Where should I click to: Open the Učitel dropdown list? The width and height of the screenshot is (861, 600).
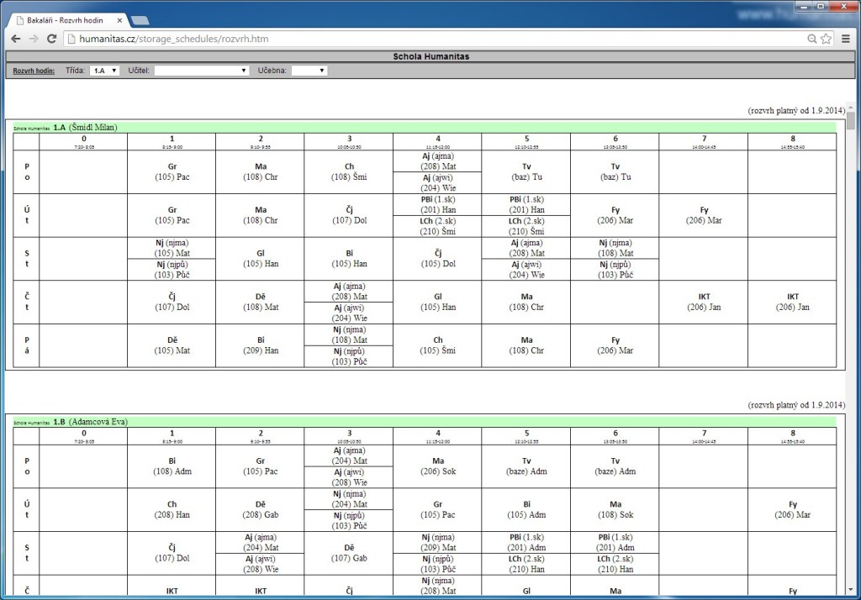tap(202, 71)
